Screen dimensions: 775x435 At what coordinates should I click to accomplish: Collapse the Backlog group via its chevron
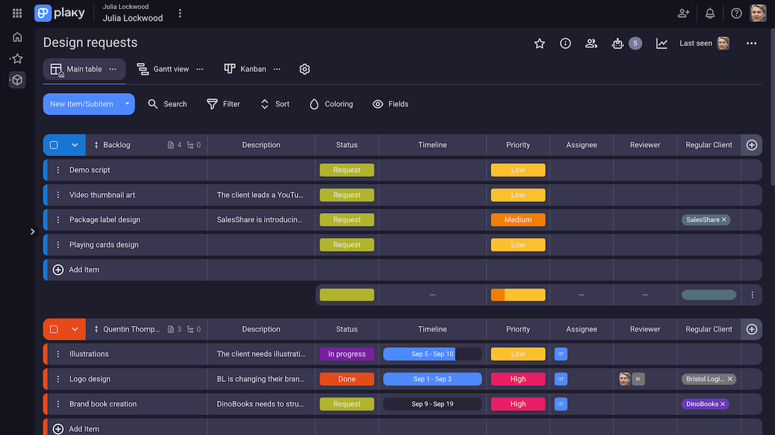[x=74, y=145]
